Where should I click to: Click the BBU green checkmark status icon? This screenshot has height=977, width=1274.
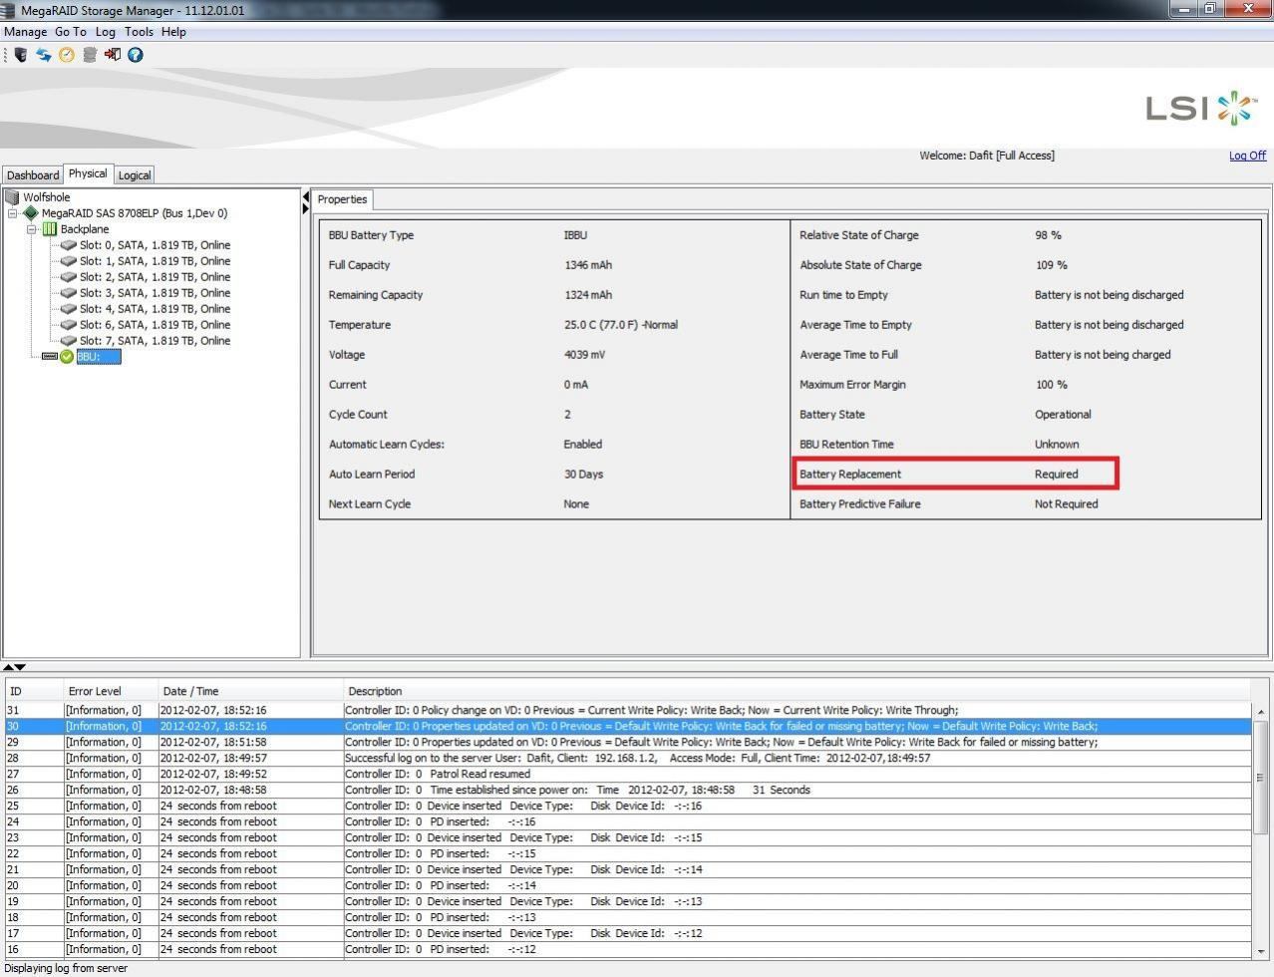[67, 357]
